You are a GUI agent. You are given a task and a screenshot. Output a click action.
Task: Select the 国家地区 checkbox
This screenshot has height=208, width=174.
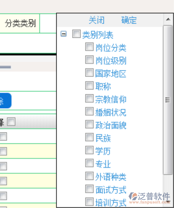coord(89,72)
